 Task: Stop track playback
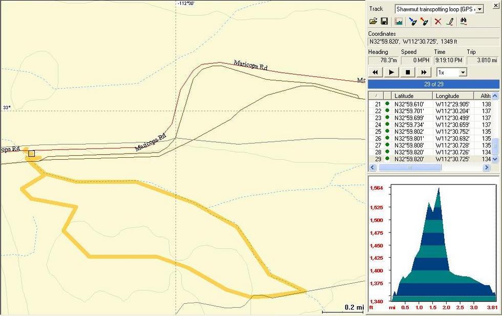pos(408,72)
